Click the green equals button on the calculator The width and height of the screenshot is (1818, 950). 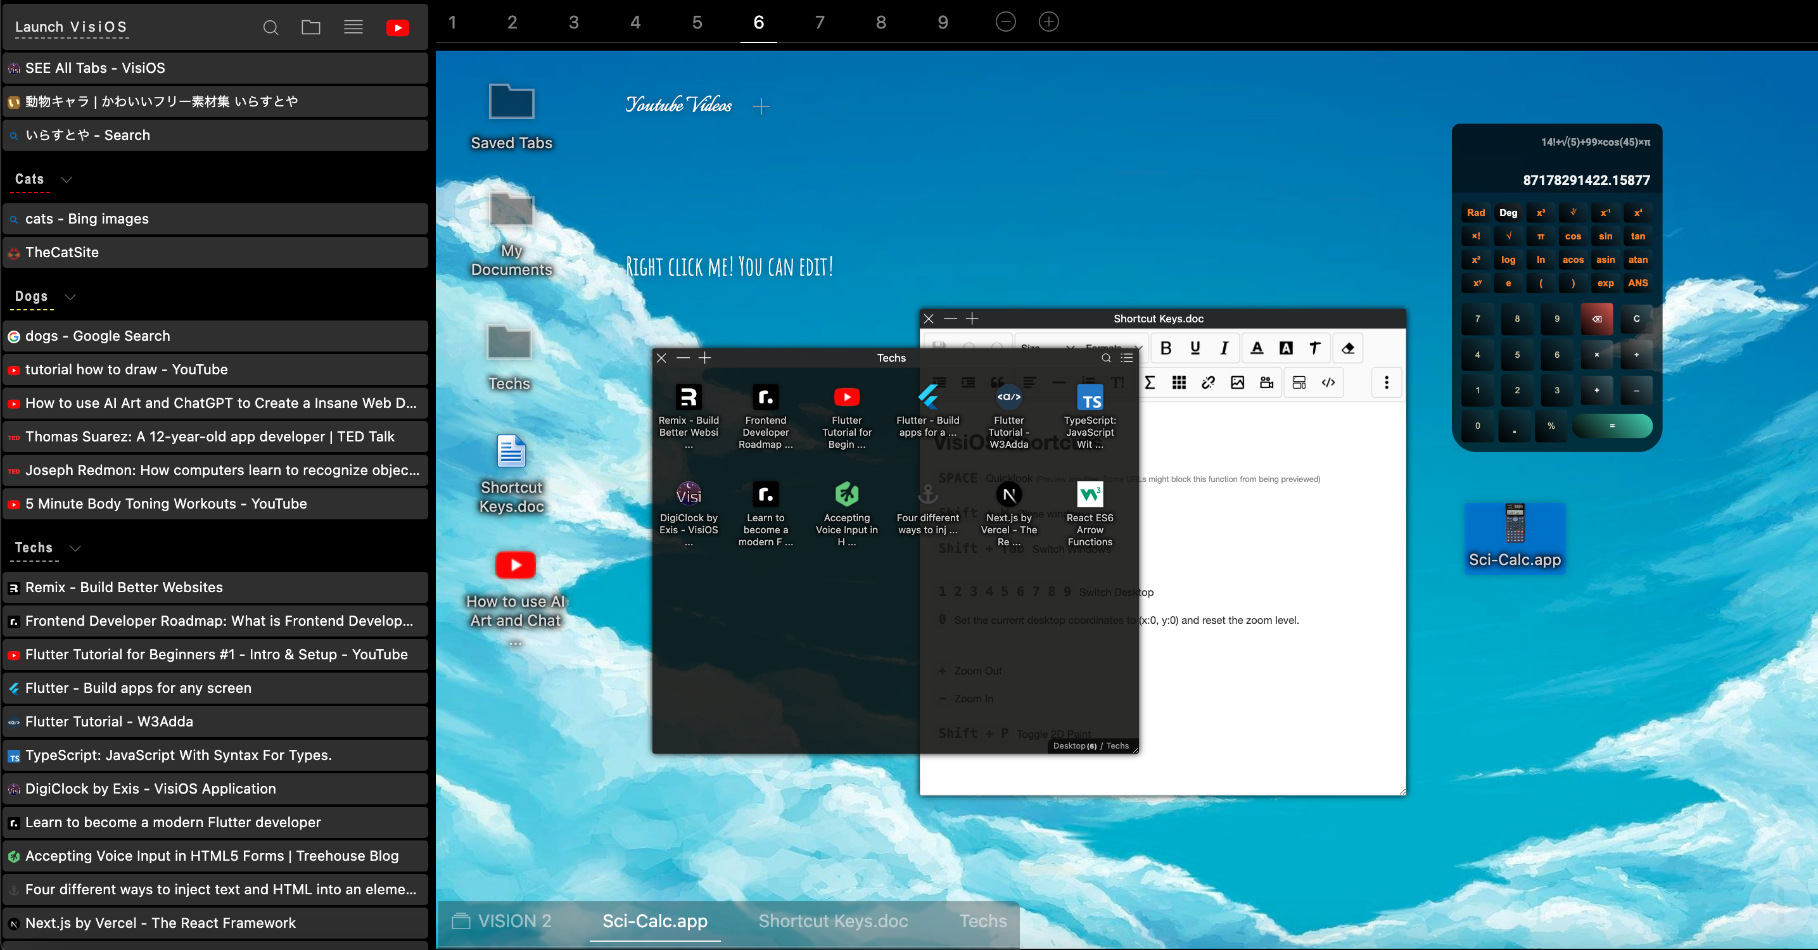click(1612, 426)
